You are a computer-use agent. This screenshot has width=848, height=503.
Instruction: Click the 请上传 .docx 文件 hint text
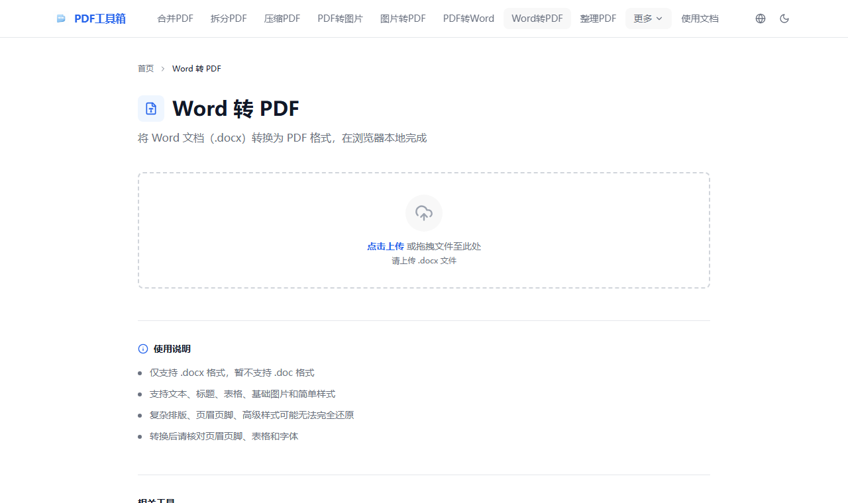coord(424,261)
